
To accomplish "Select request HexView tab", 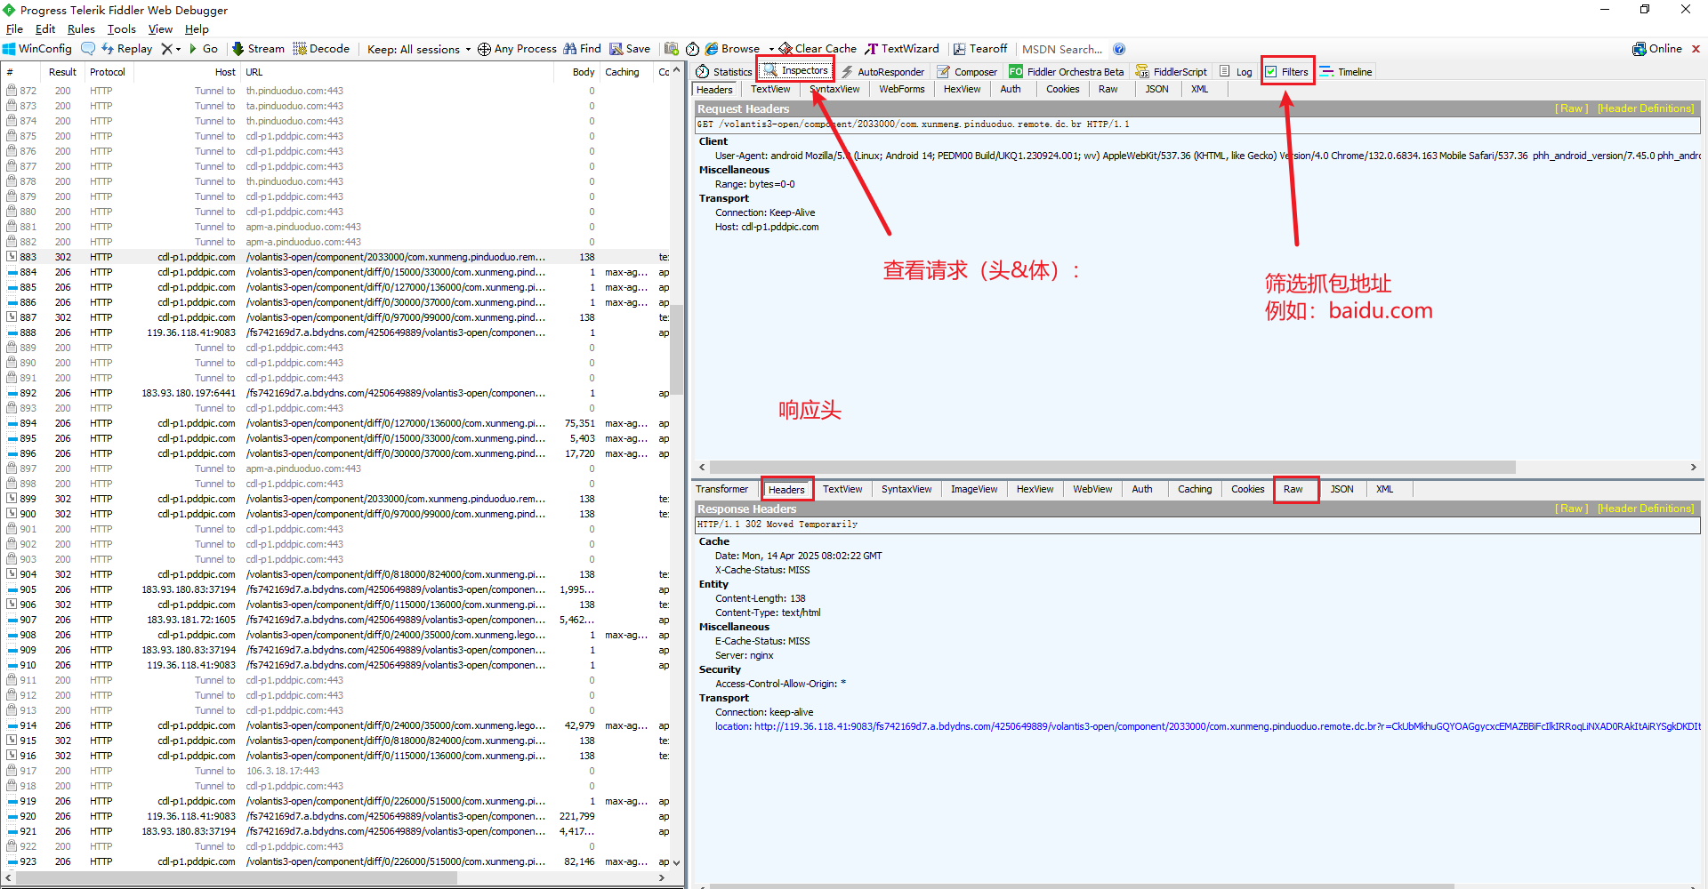I will 962,89.
